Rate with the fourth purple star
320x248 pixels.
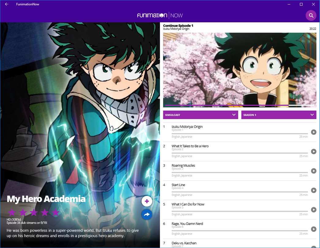tap(45, 212)
